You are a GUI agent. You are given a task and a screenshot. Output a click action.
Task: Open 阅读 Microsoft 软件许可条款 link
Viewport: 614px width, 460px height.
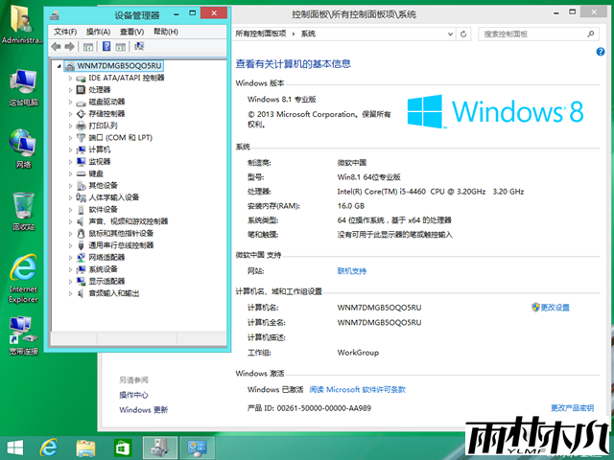pyautogui.click(x=358, y=390)
